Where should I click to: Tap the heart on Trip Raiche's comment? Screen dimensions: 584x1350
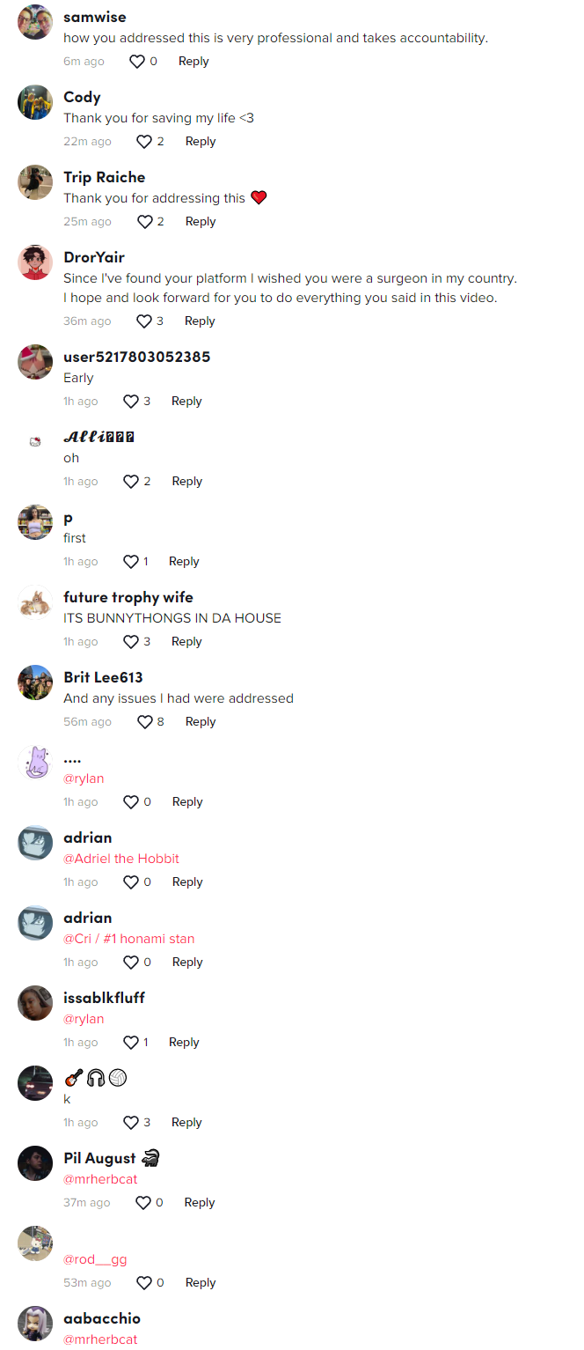click(x=144, y=222)
